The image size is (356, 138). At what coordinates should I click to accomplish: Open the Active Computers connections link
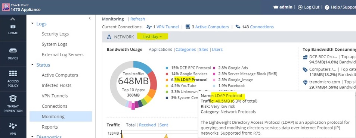click(x=212, y=27)
